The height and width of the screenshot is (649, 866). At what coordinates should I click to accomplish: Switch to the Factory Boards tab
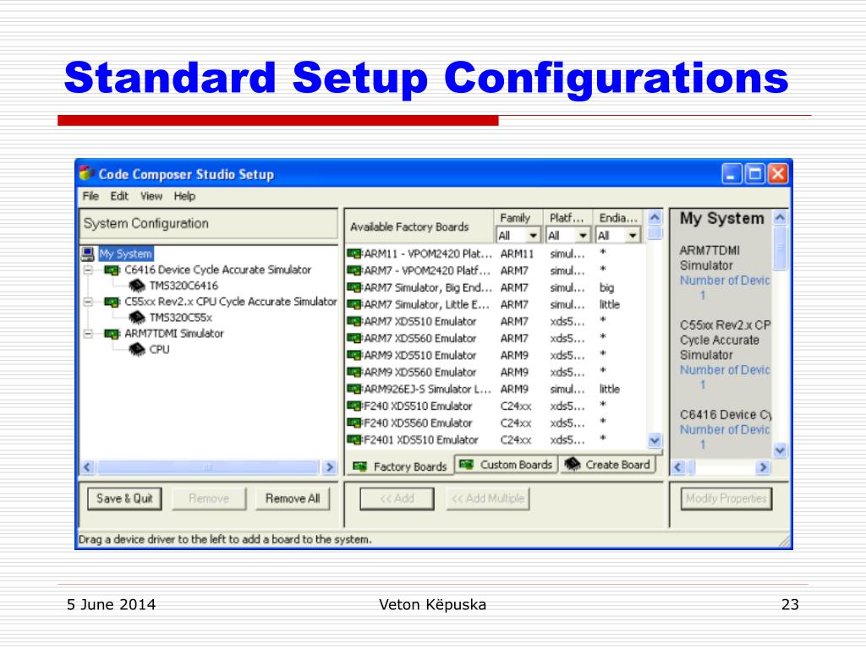pyautogui.click(x=400, y=466)
